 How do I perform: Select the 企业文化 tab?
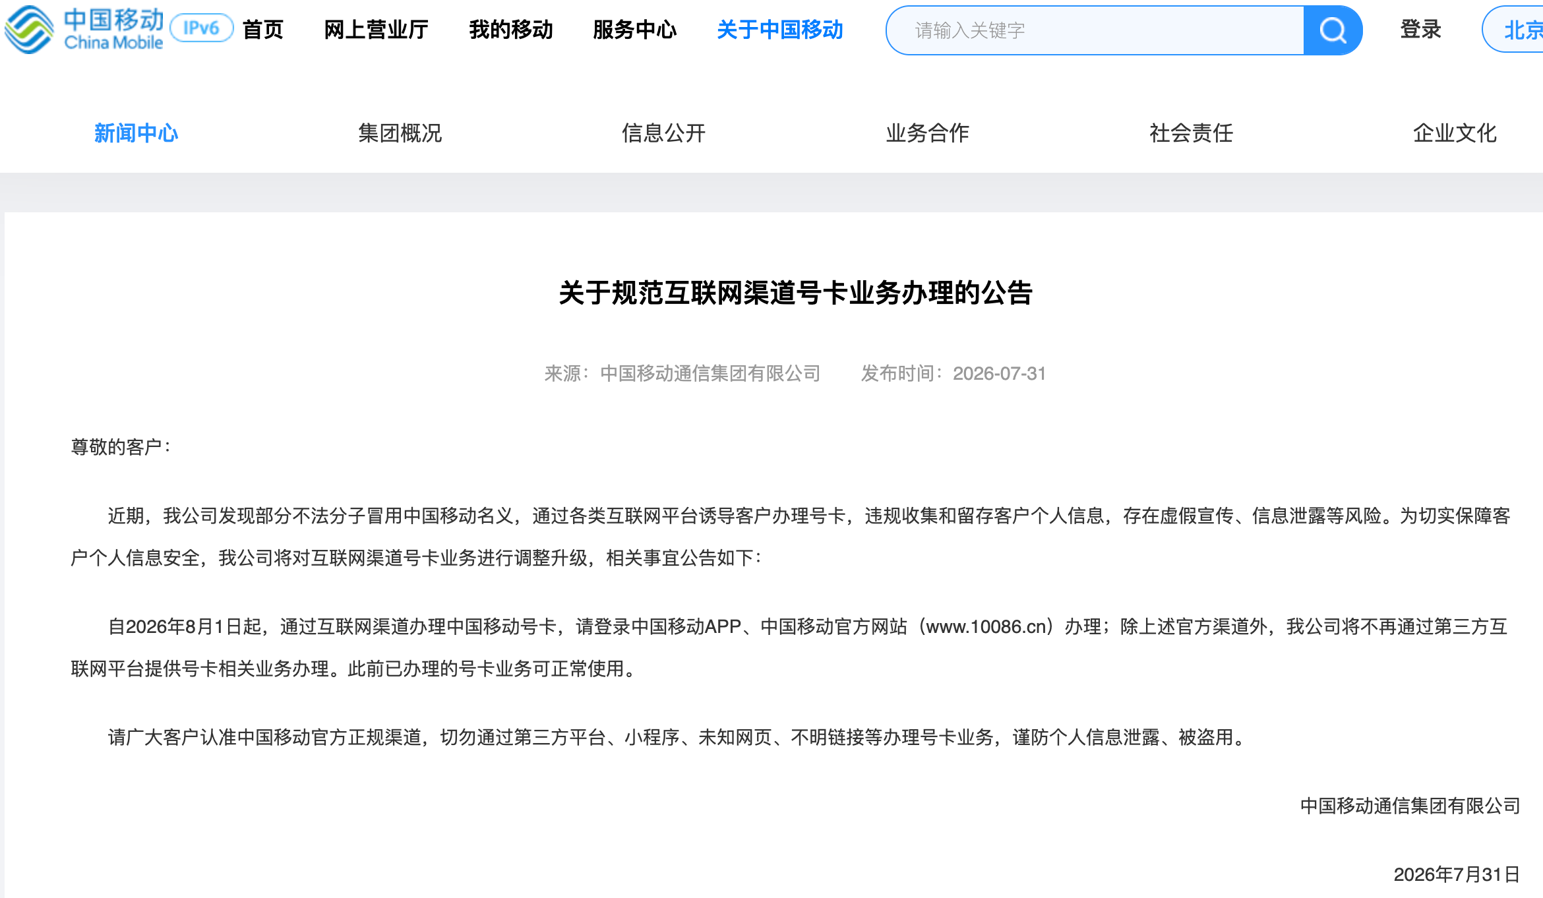1455,133
